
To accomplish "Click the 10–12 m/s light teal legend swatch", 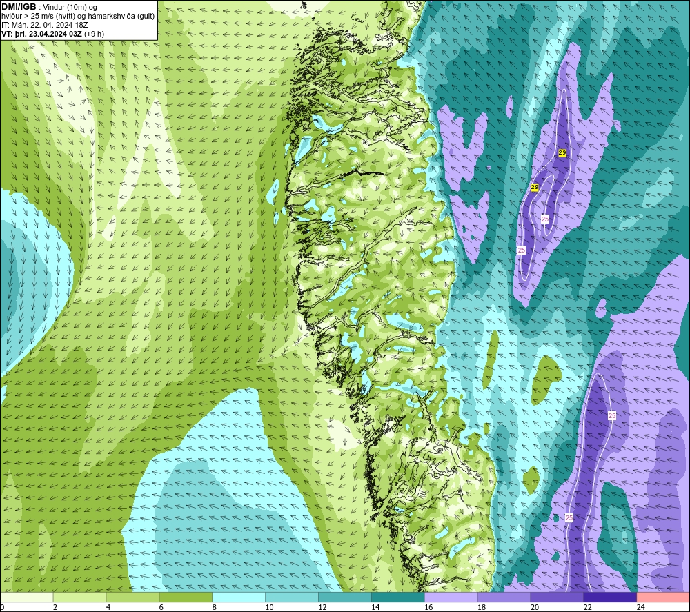I will (292, 597).
